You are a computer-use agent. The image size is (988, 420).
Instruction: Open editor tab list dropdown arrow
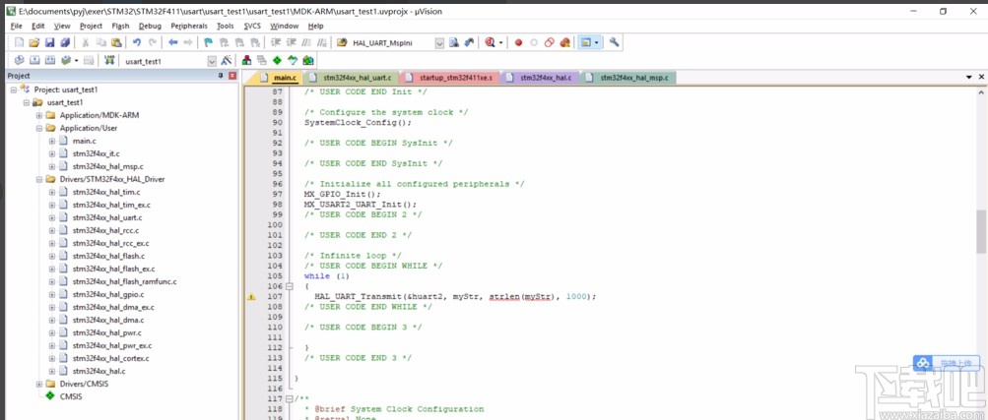[x=970, y=77]
